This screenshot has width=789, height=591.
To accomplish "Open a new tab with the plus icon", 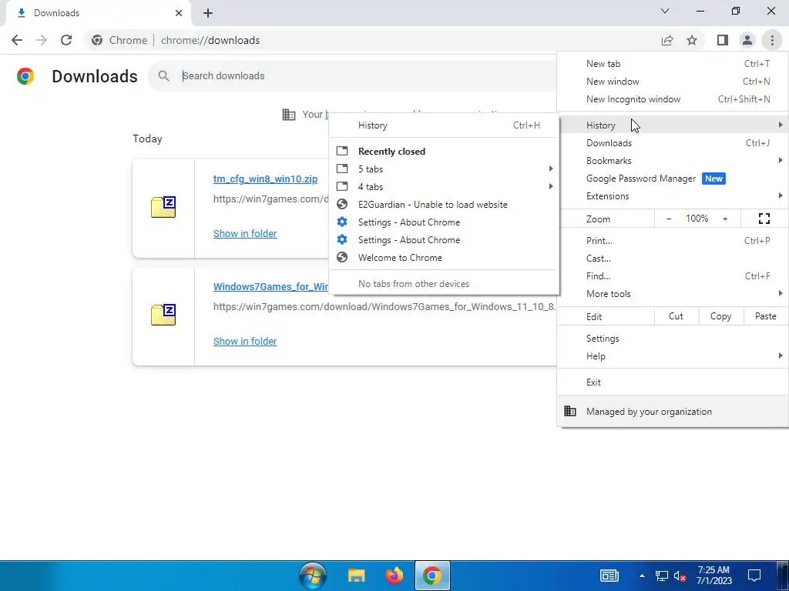I will [208, 13].
